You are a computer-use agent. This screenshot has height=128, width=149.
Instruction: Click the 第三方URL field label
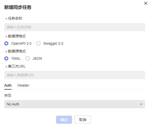click(17, 66)
